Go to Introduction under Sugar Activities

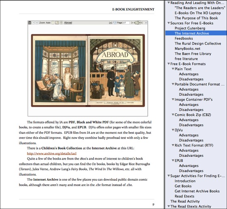click(185, 181)
